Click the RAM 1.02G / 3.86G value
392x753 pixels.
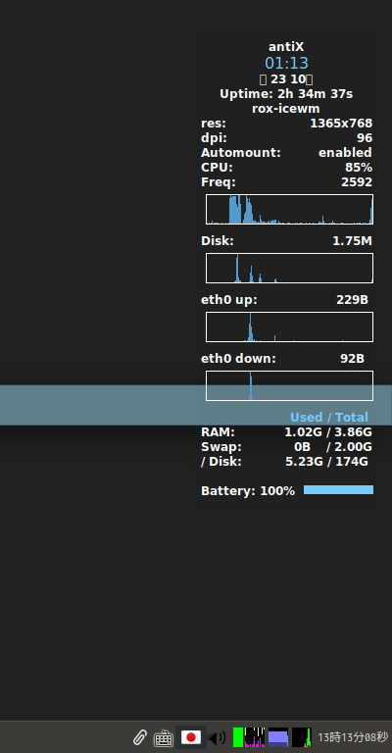click(x=328, y=432)
